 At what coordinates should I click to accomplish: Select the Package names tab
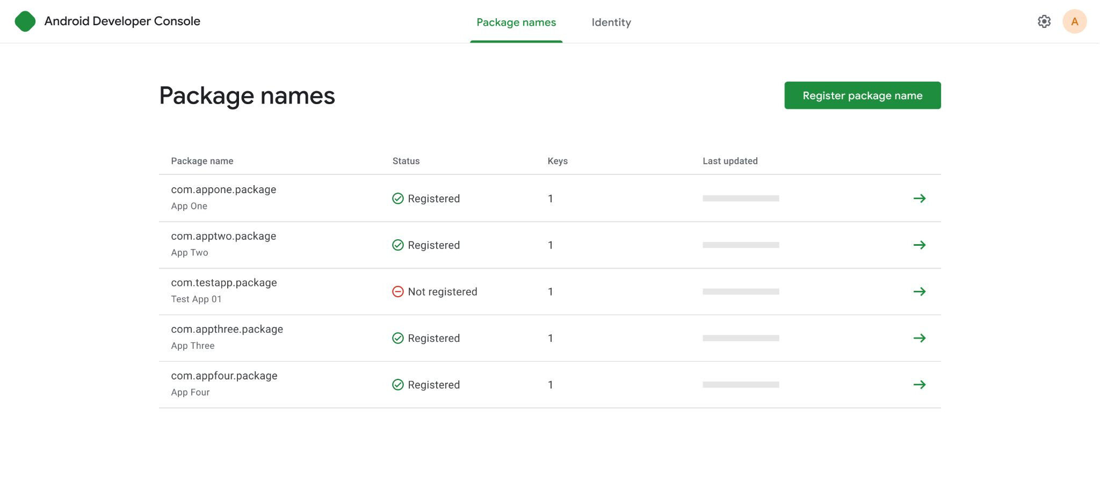coord(515,22)
